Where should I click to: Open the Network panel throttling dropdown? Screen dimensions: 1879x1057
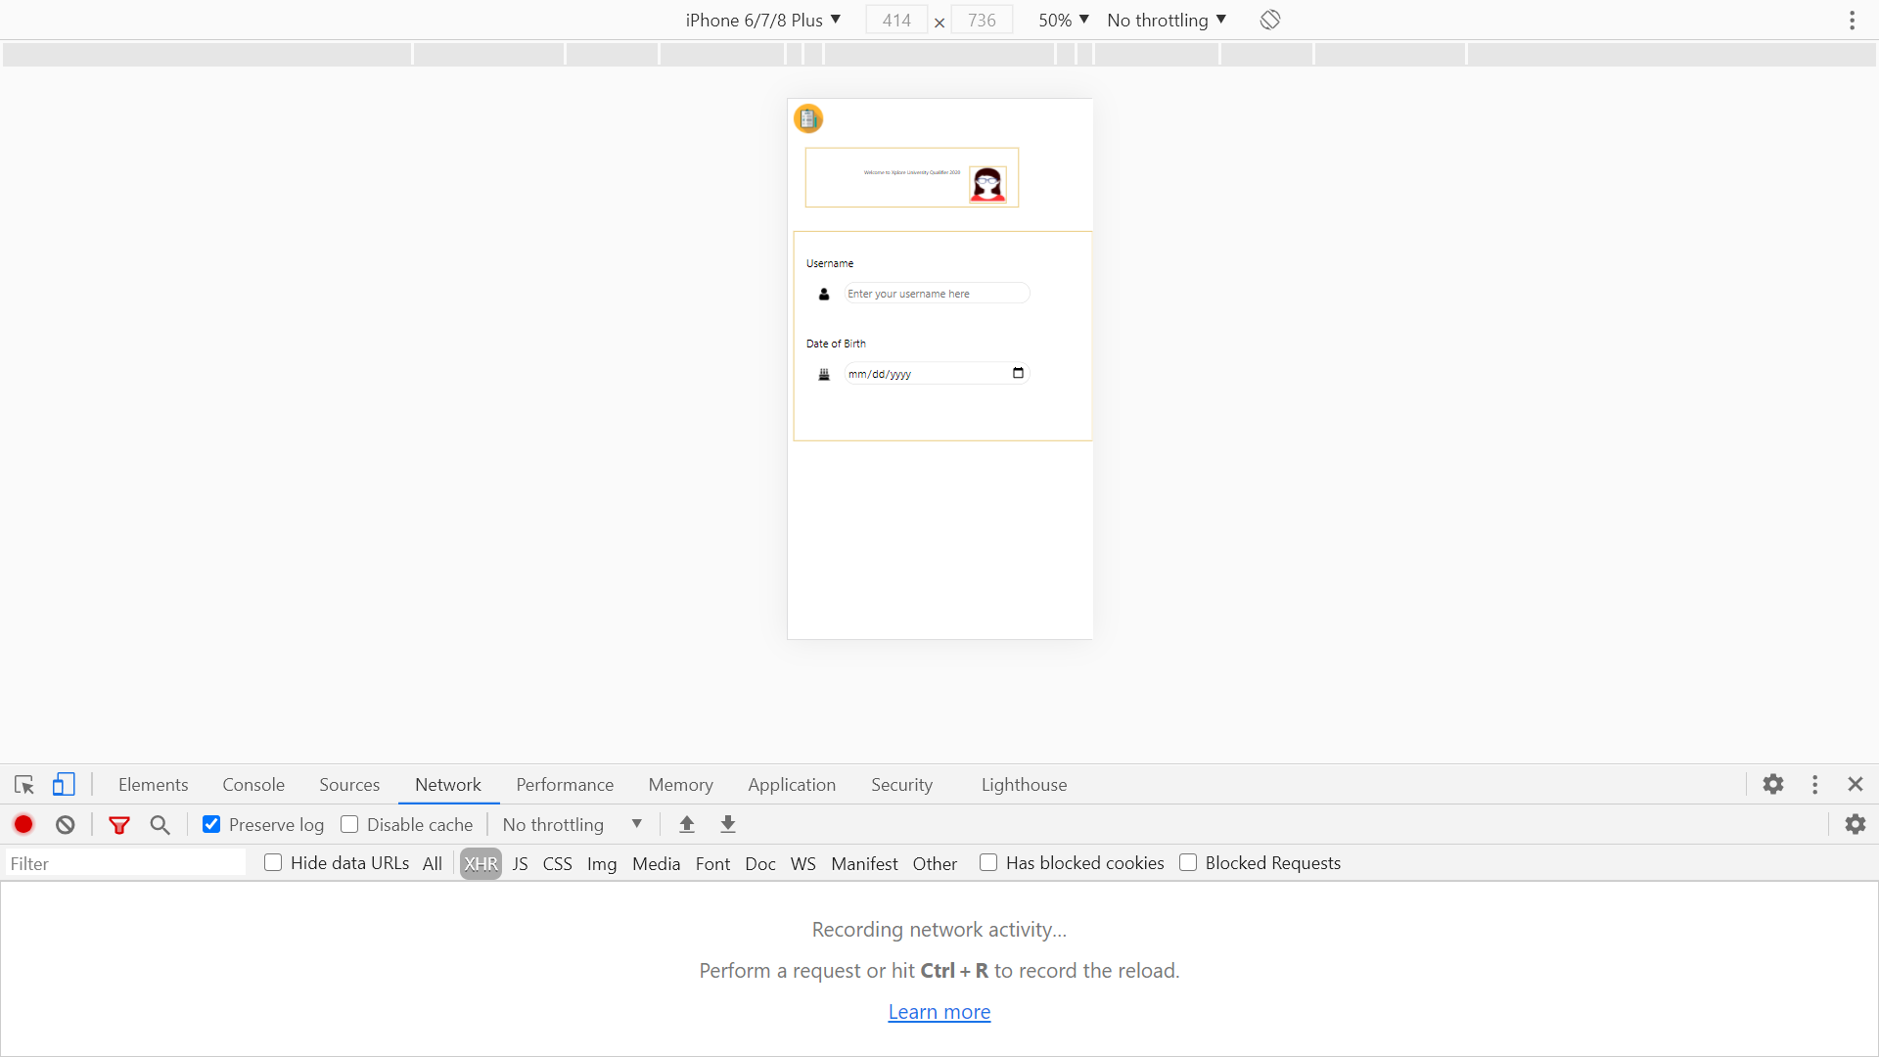pyautogui.click(x=573, y=825)
